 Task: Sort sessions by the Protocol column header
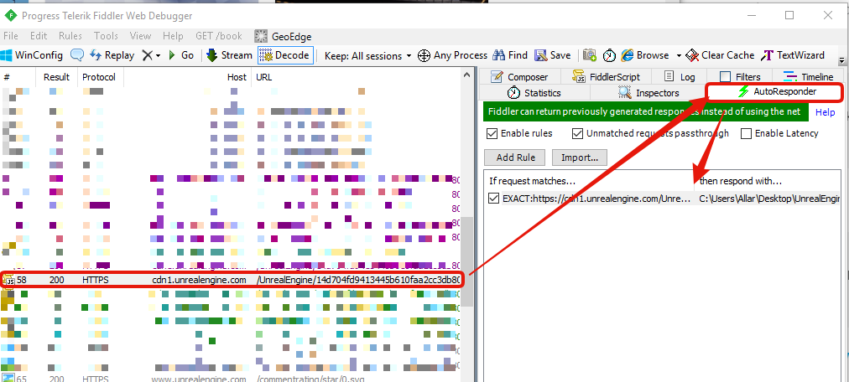pyautogui.click(x=101, y=77)
